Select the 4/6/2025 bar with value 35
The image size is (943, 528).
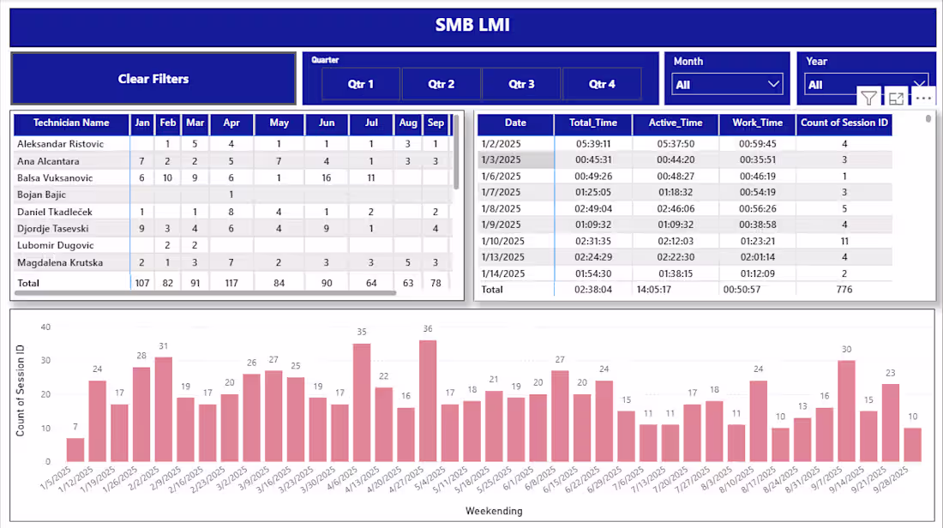click(x=362, y=403)
